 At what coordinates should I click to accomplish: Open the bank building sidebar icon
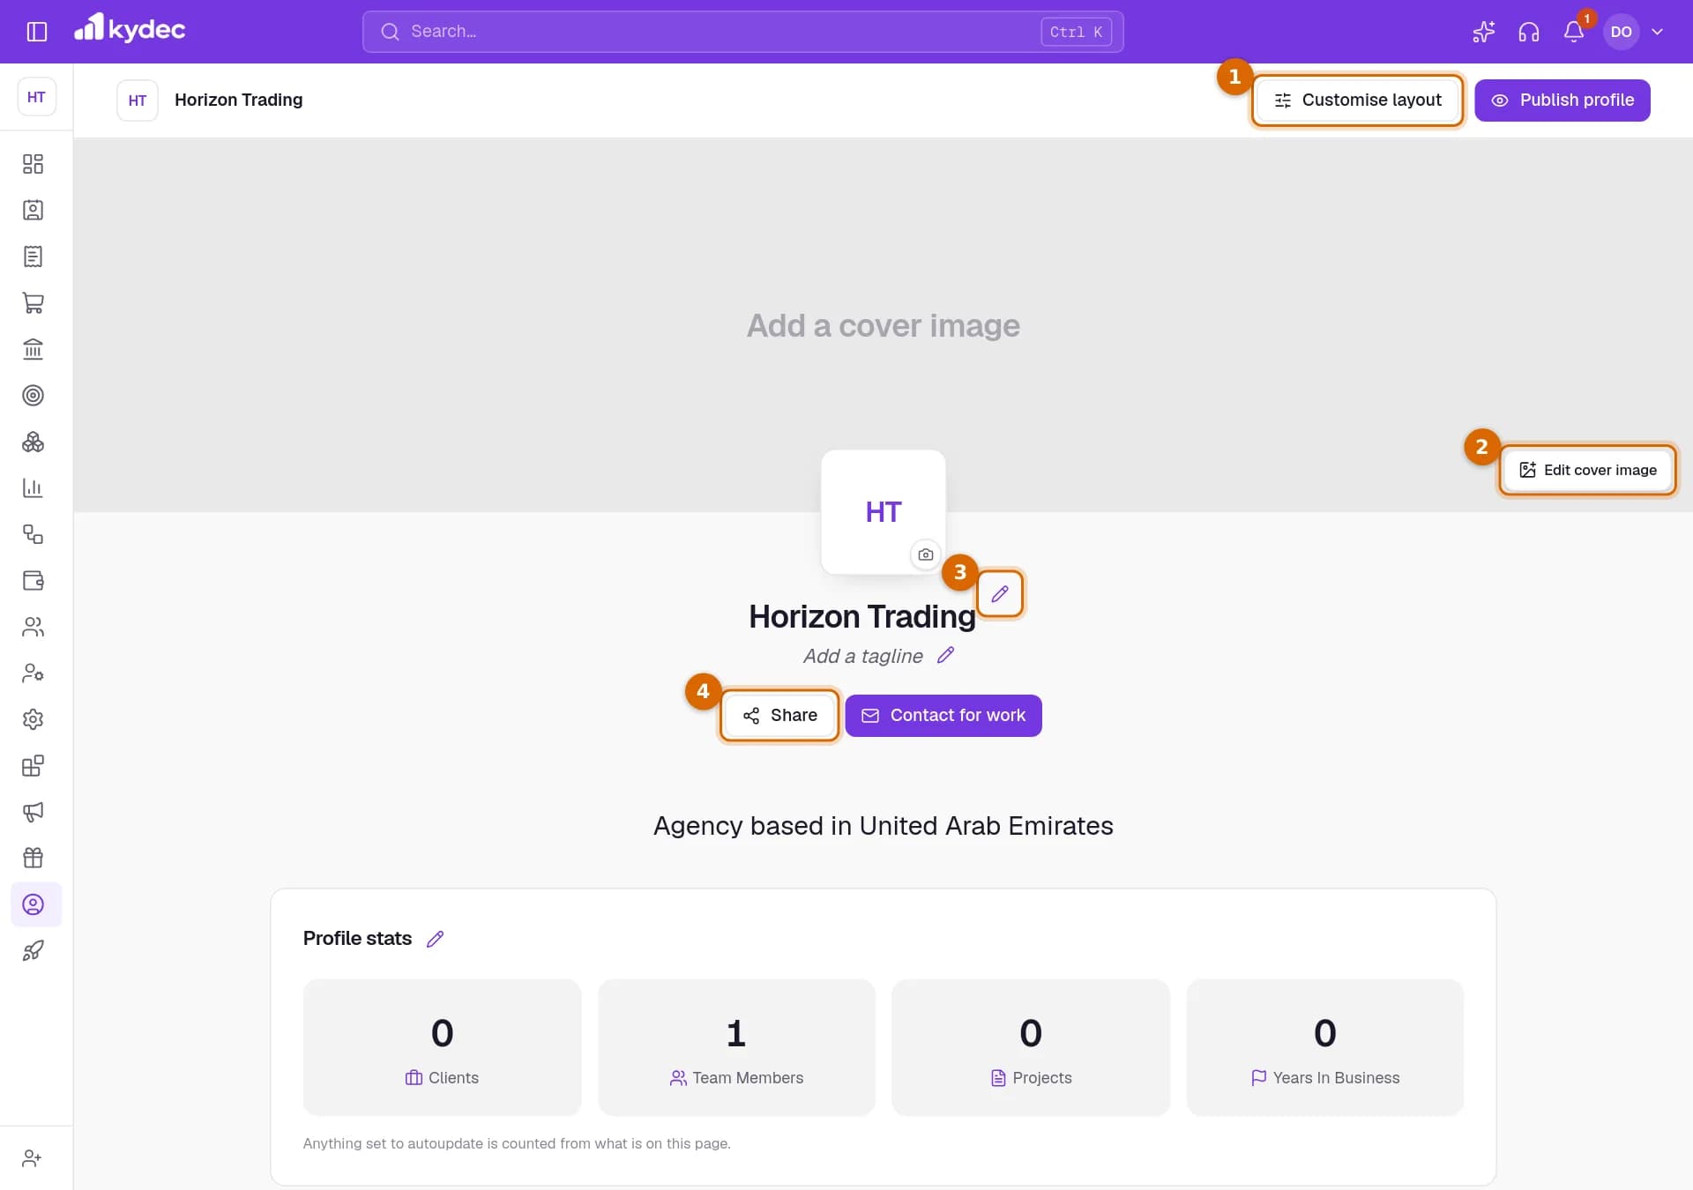(x=33, y=349)
